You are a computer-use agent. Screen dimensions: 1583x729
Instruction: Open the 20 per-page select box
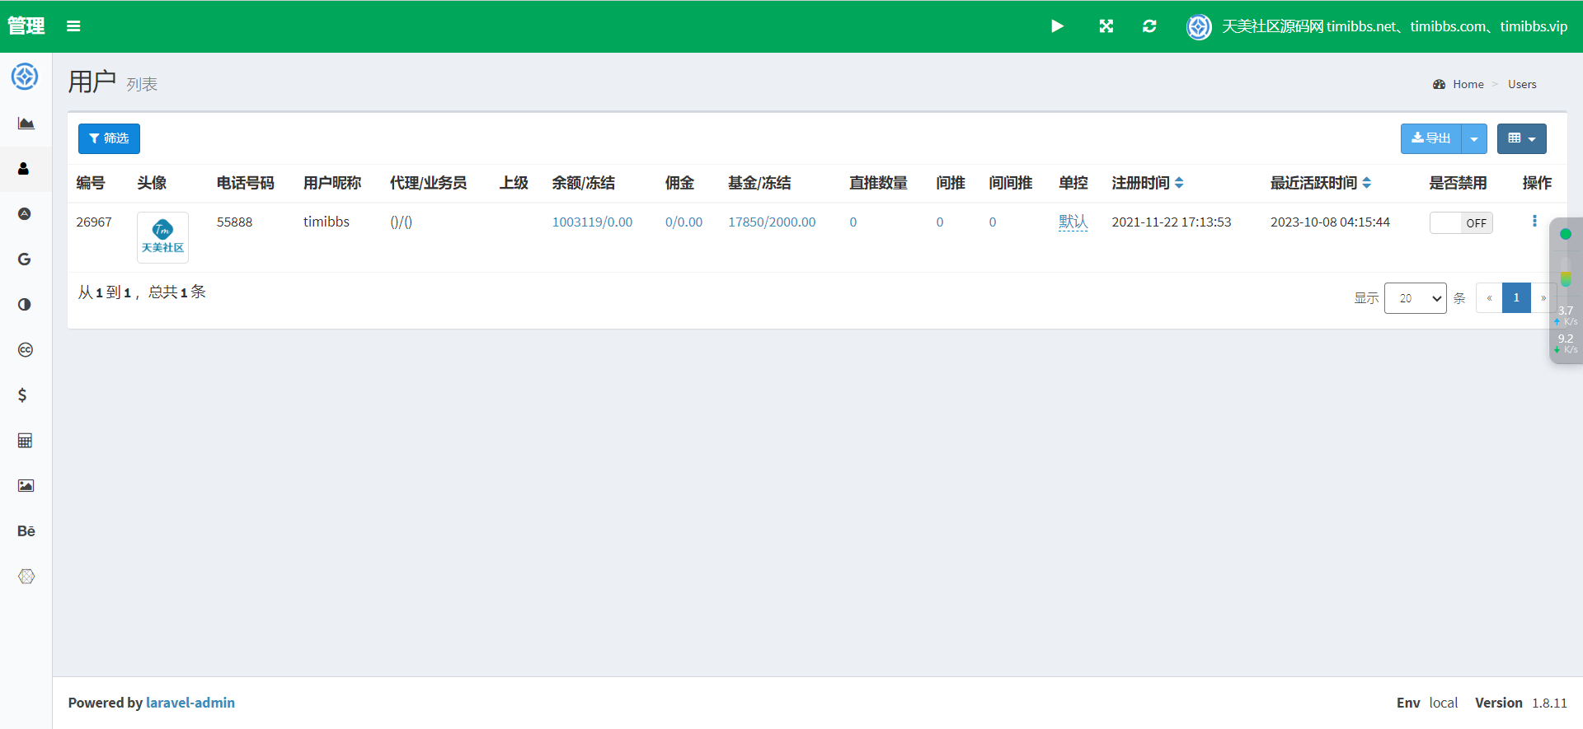[1416, 298]
